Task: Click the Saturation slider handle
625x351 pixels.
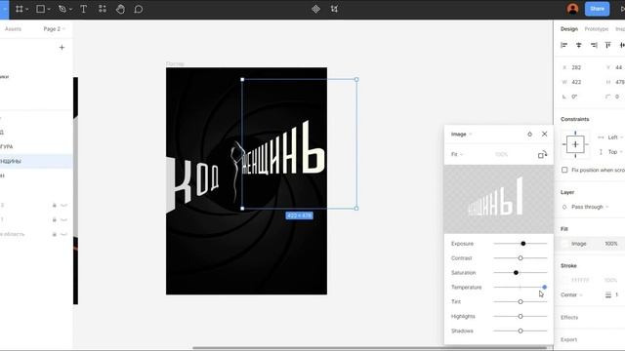Action: [x=516, y=273]
